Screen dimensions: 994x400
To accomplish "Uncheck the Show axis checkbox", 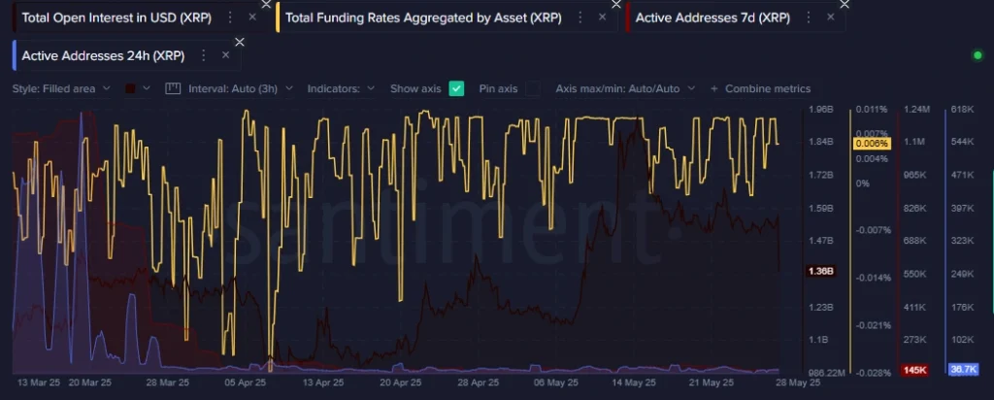I will click(456, 88).
